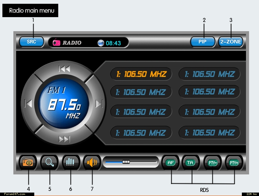Toggle the AF RDS option
259x196 pixels.
[x=171, y=162]
